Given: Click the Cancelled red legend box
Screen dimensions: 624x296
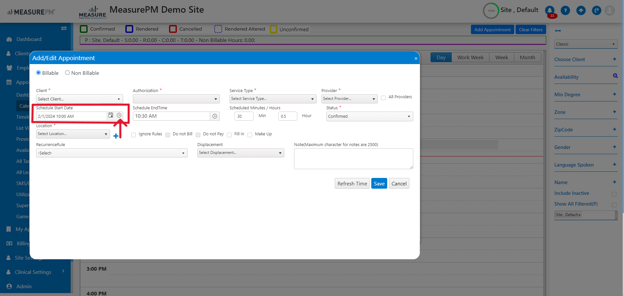Looking at the screenshot, I should click(x=173, y=29).
